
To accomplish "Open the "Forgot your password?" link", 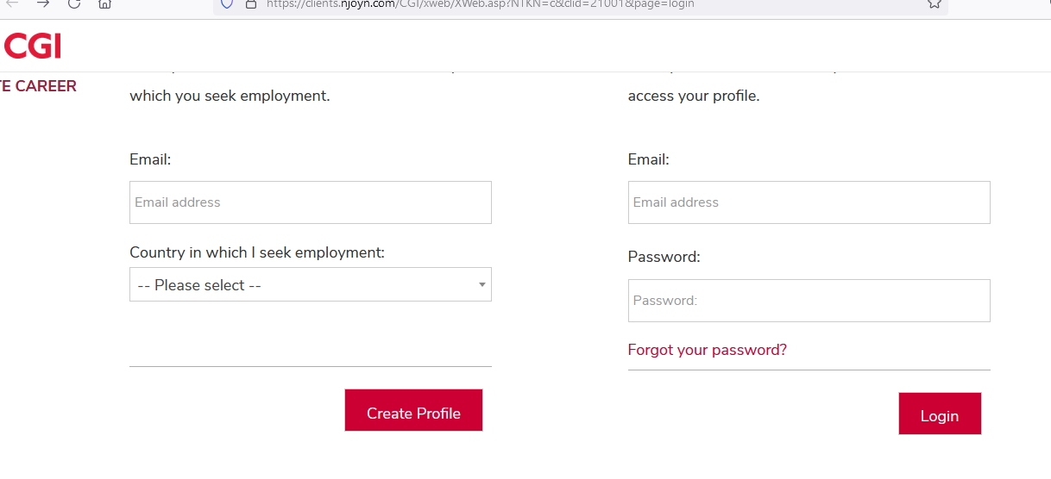I will (707, 350).
